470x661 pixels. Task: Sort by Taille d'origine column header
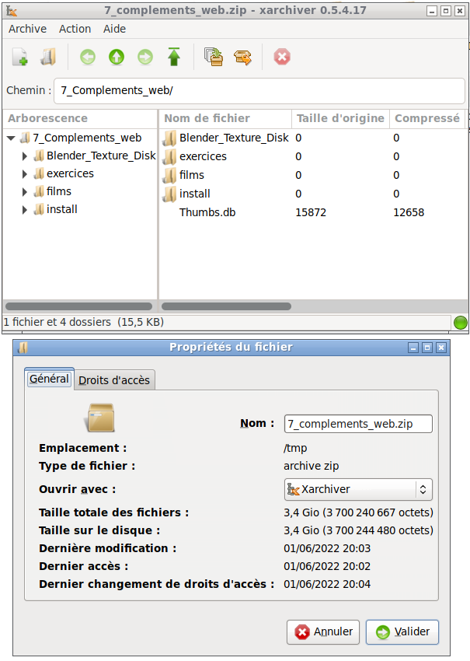(x=340, y=118)
